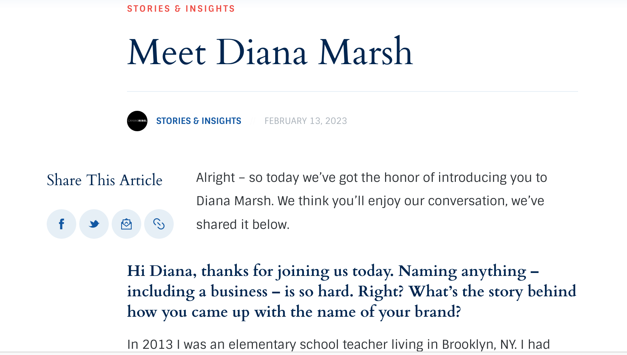Click the text 'shared it below.'
The image size is (627, 355).
243,225
